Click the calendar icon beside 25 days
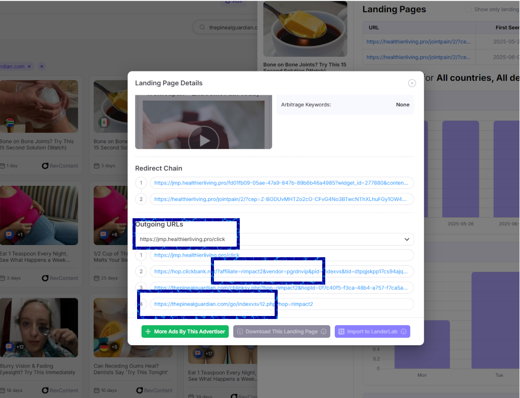Image resolution: width=520 pixels, height=398 pixels. tap(97, 278)
